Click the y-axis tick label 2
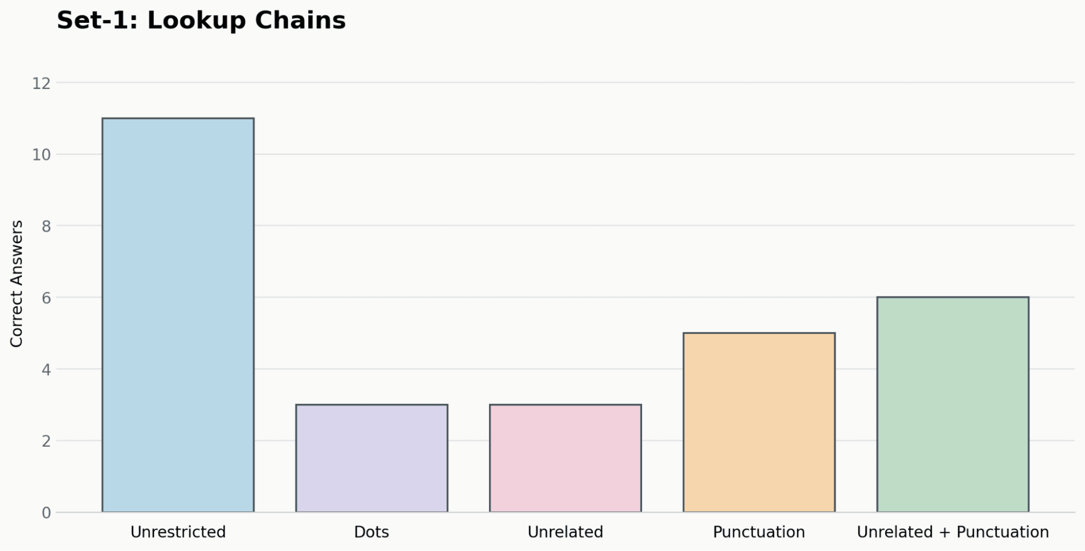Viewport: 1085px width, 551px height. click(x=46, y=441)
